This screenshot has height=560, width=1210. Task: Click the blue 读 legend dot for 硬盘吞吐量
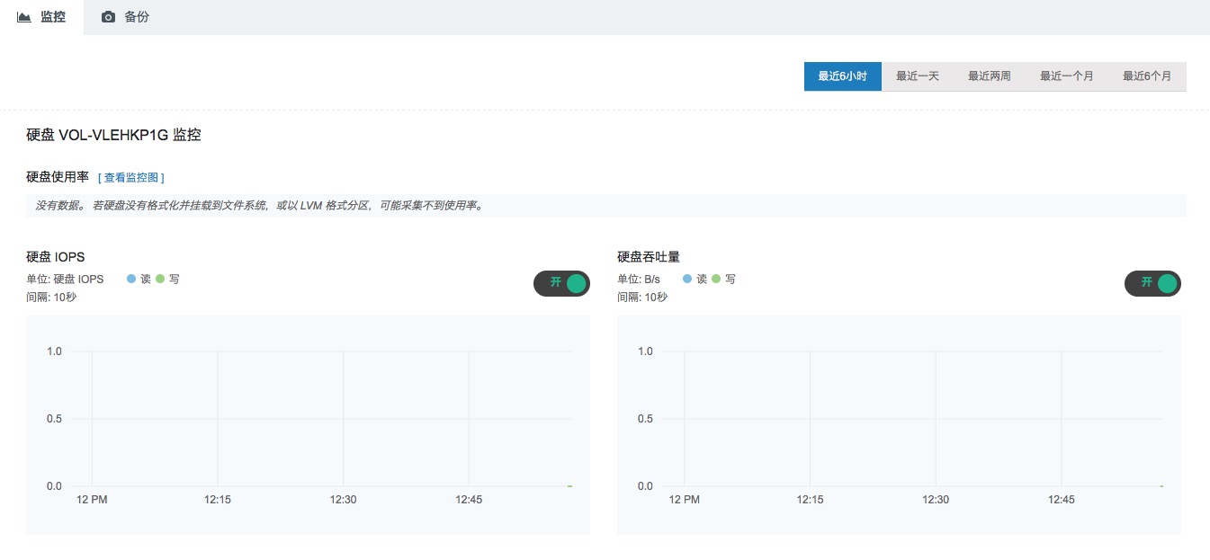point(687,279)
